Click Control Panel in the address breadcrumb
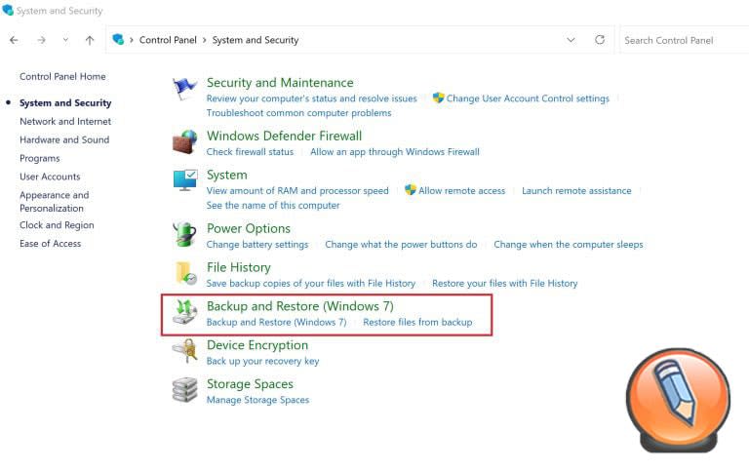Screen dimensions: 749x472 pos(168,40)
